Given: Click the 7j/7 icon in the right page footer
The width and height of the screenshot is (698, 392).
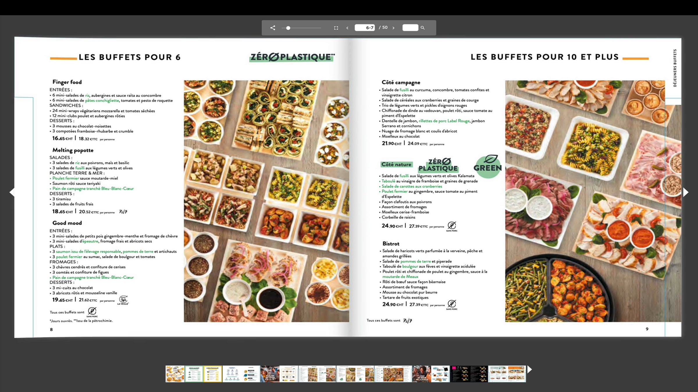Looking at the screenshot, I should pos(407,321).
